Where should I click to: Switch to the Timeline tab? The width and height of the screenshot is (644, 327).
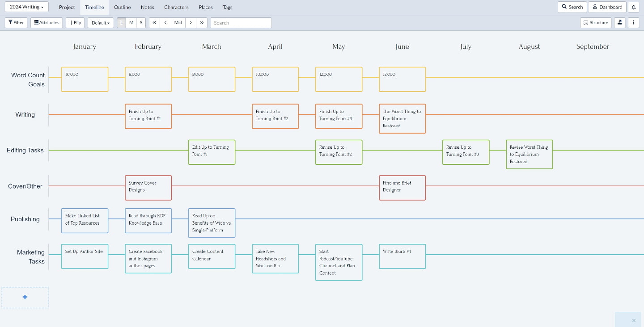click(x=94, y=7)
